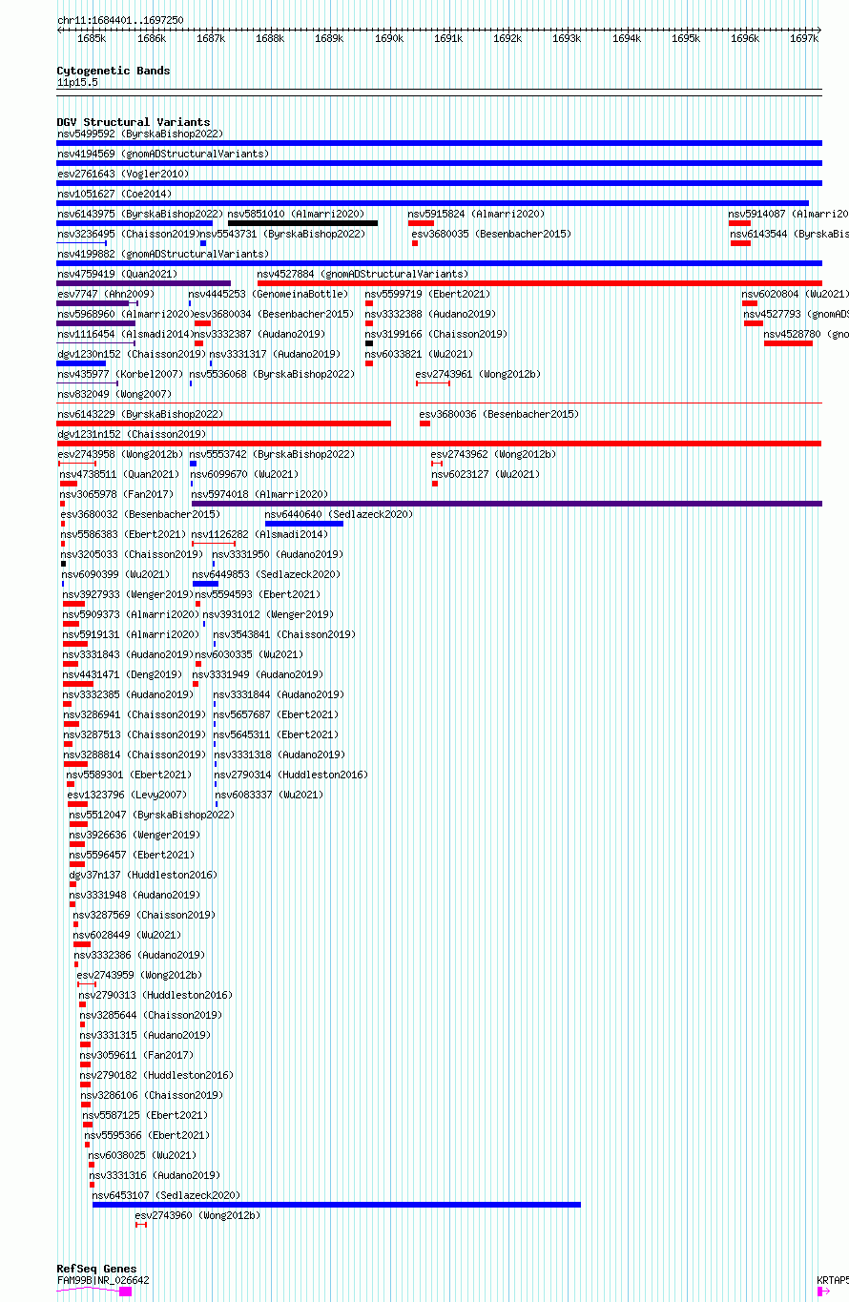Viewport: 849px width, 1302px height.
Task: Select the 11p15.5 band label
Action: coord(77,83)
